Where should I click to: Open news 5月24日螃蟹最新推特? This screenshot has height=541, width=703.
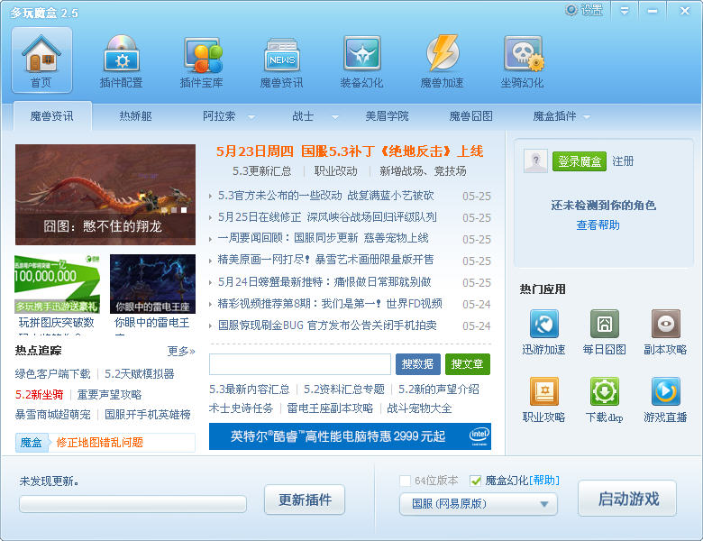324,281
